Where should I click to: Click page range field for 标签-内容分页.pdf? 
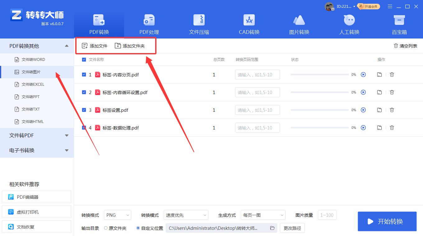pyautogui.click(x=258, y=75)
